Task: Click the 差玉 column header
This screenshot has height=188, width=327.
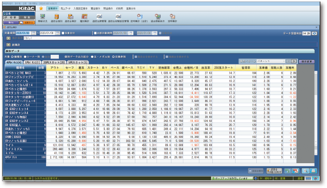Action: [x=81, y=68]
